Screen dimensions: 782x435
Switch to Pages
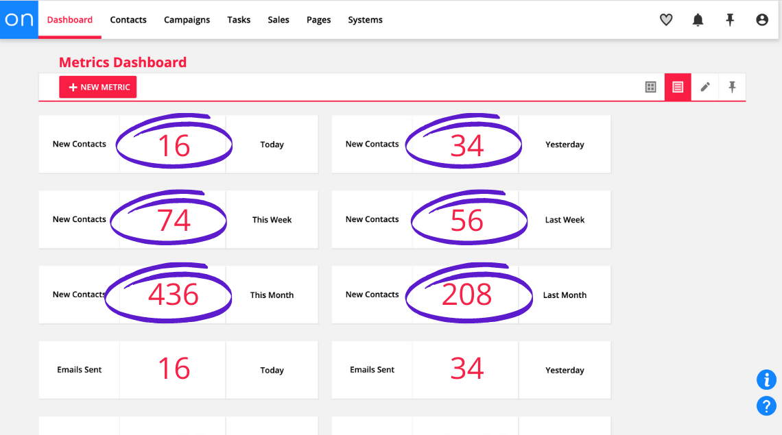pyautogui.click(x=319, y=20)
